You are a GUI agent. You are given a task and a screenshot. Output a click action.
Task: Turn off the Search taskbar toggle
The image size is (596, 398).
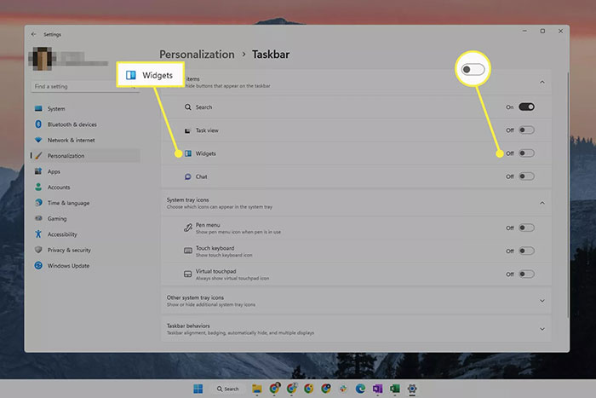[x=526, y=107]
